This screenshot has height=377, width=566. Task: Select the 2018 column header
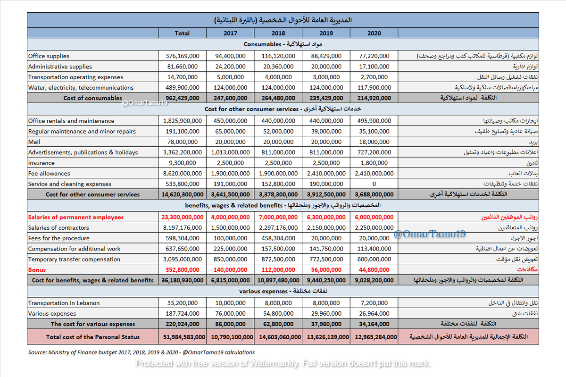click(x=278, y=33)
